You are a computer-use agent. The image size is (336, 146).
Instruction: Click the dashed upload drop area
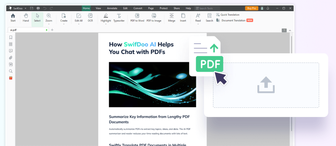click(266, 85)
